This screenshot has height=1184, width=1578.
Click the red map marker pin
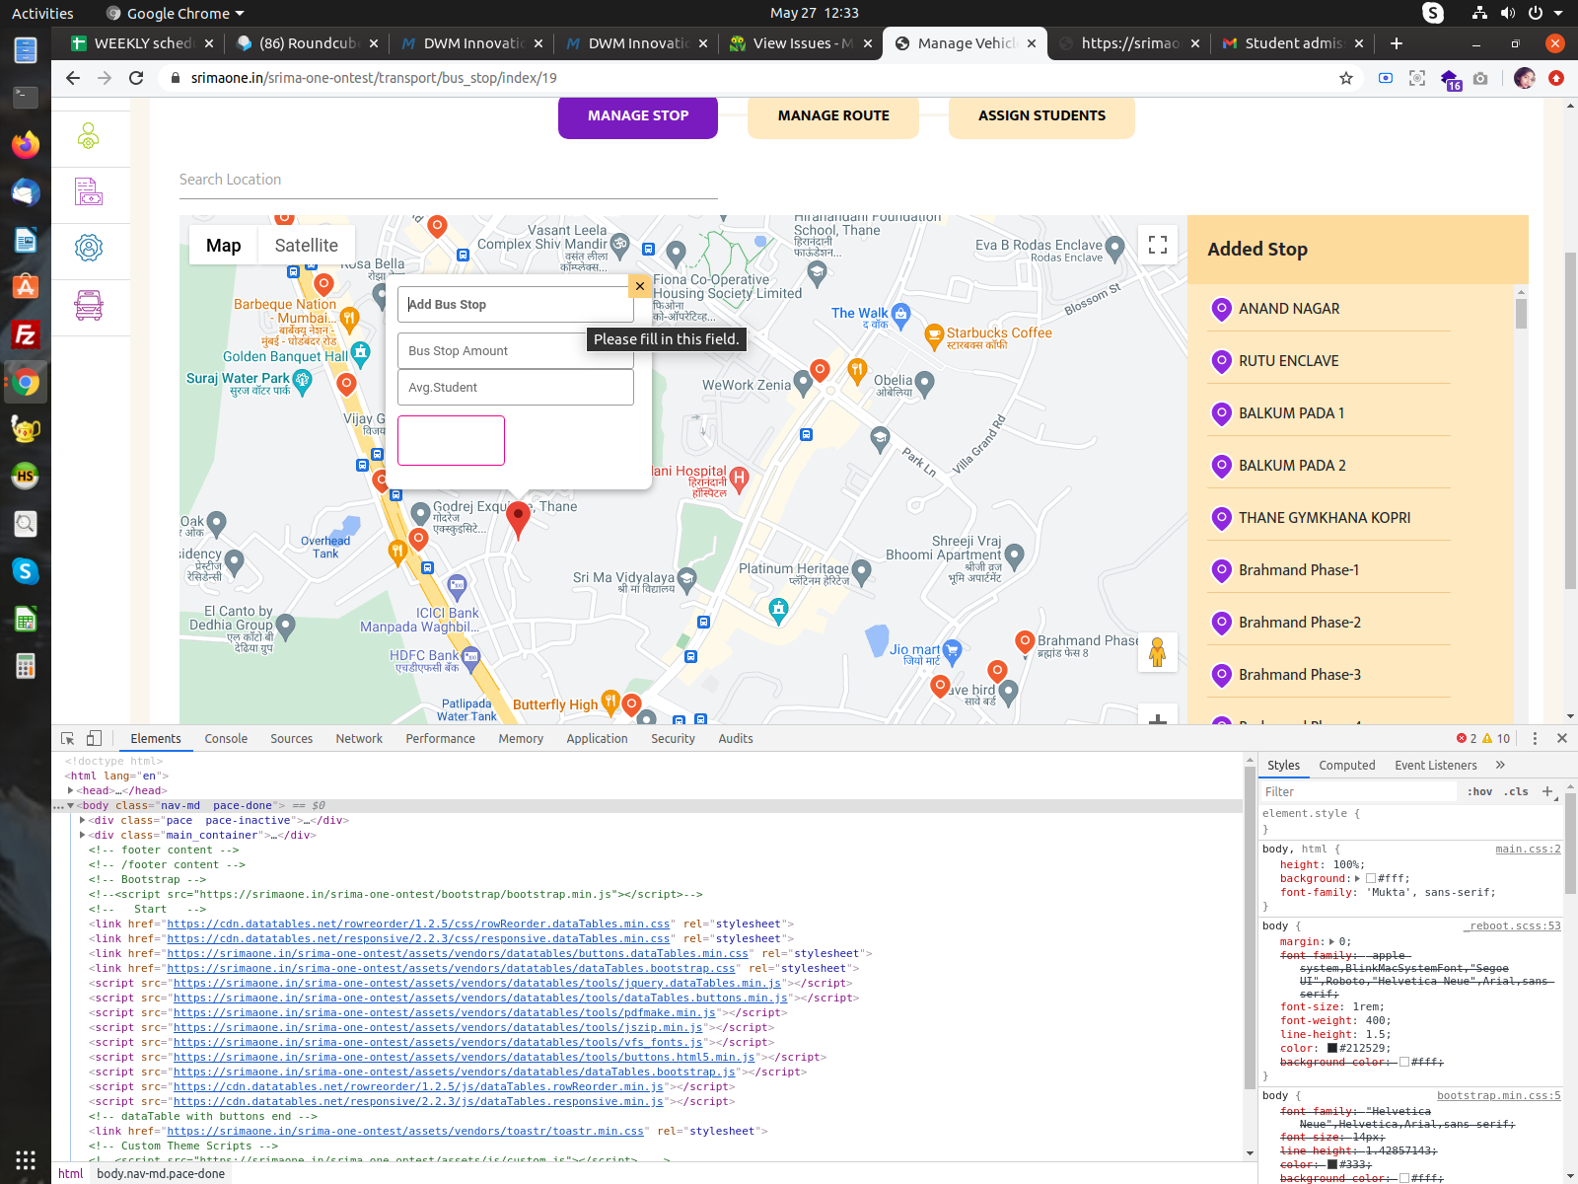pyautogui.click(x=518, y=520)
